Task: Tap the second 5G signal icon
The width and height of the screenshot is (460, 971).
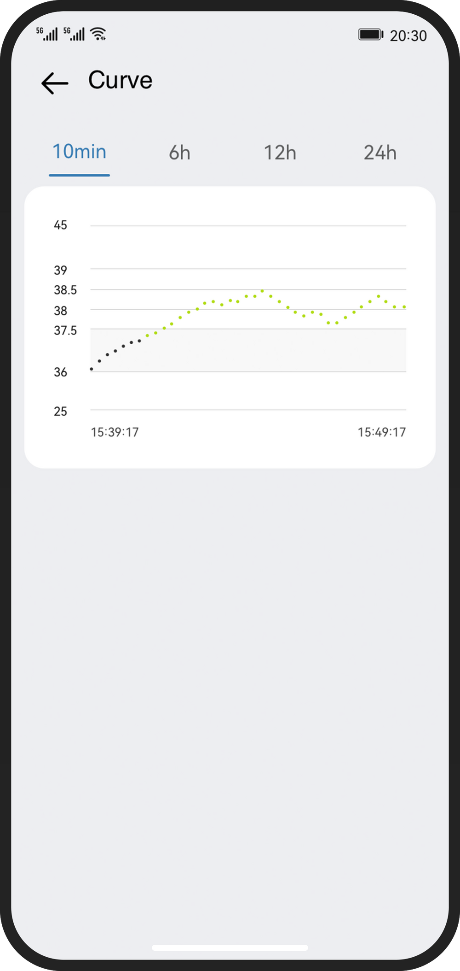Action: (x=74, y=34)
